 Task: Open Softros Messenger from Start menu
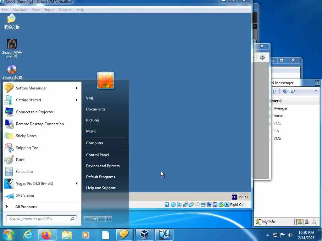tap(42, 88)
